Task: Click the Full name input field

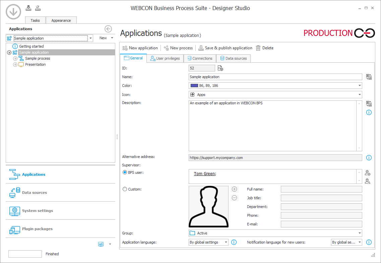Action: click(x=321, y=189)
